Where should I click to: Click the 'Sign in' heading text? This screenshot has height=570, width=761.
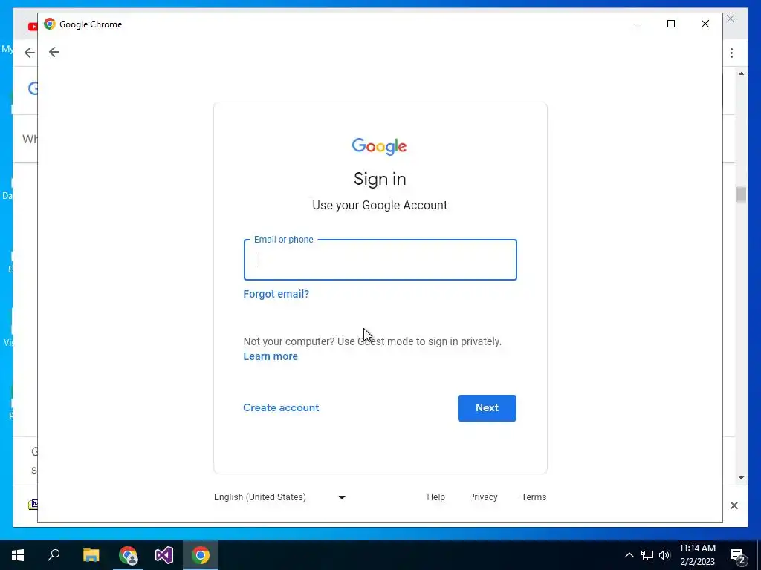pyautogui.click(x=380, y=179)
